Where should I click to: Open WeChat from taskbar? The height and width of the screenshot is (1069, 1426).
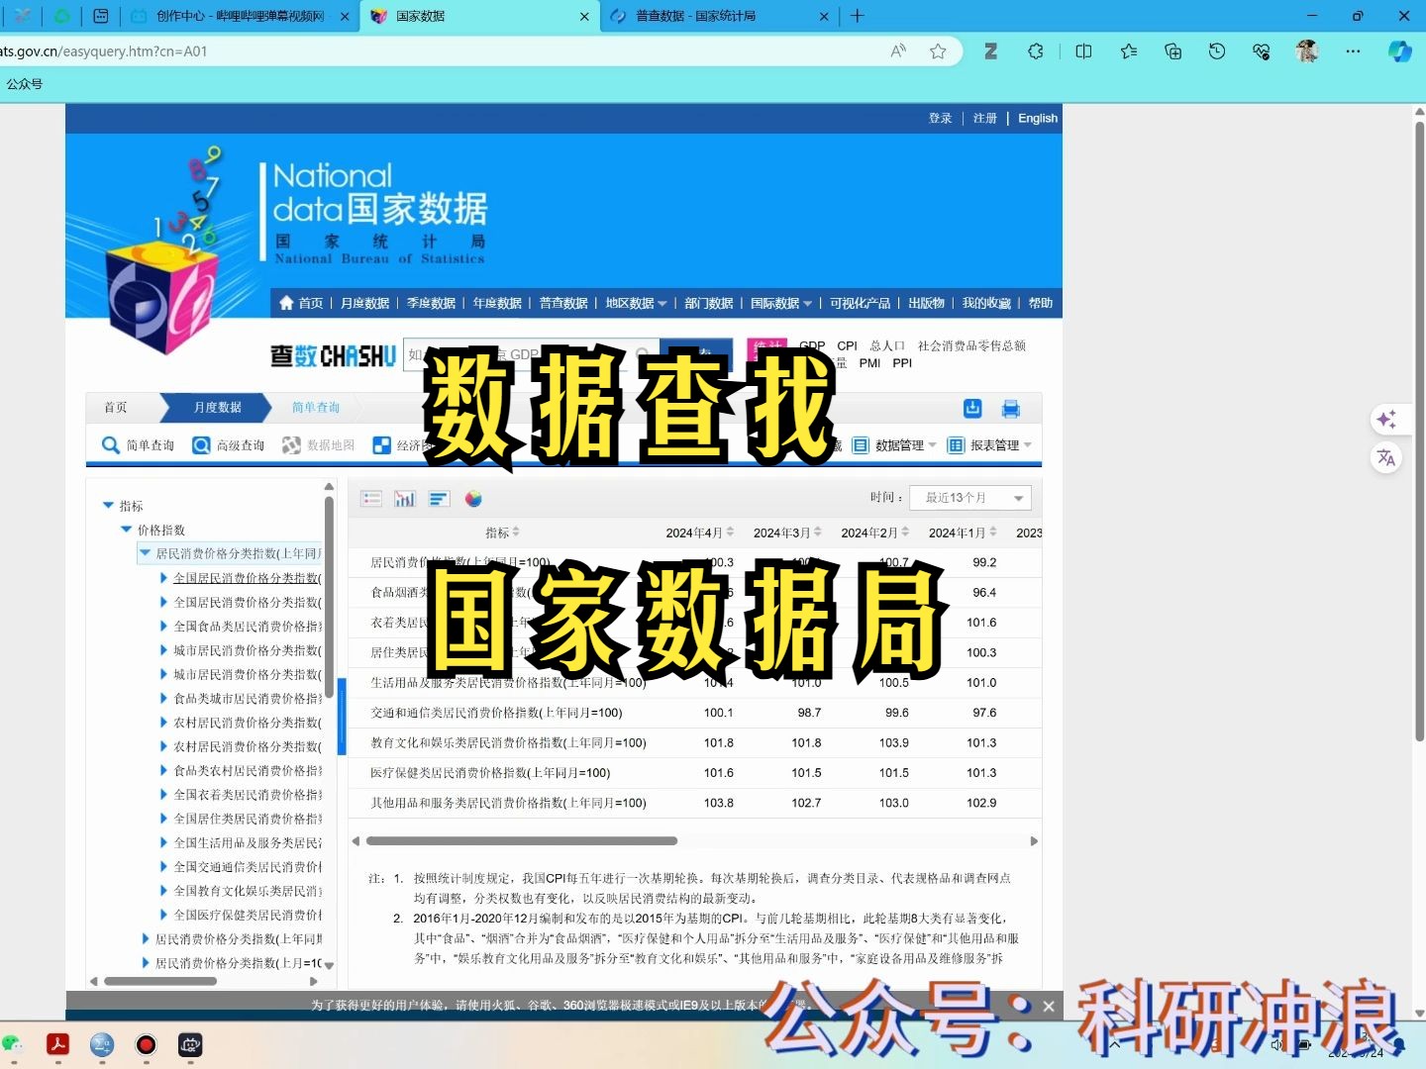tap(13, 1044)
